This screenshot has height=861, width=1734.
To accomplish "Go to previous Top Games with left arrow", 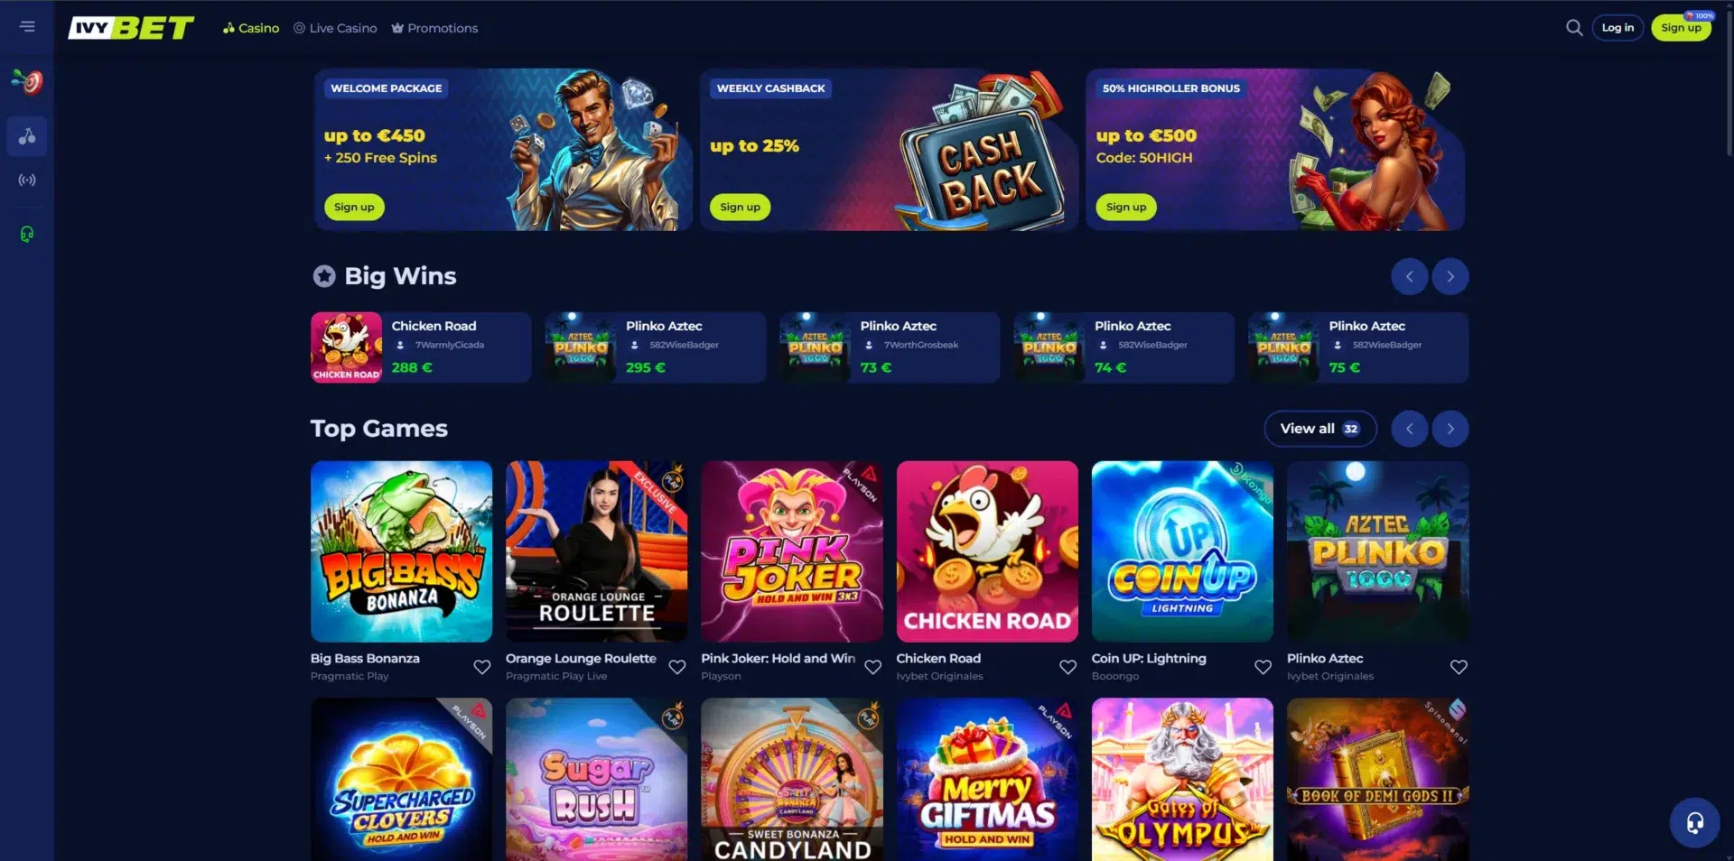I will [x=1409, y=429].
